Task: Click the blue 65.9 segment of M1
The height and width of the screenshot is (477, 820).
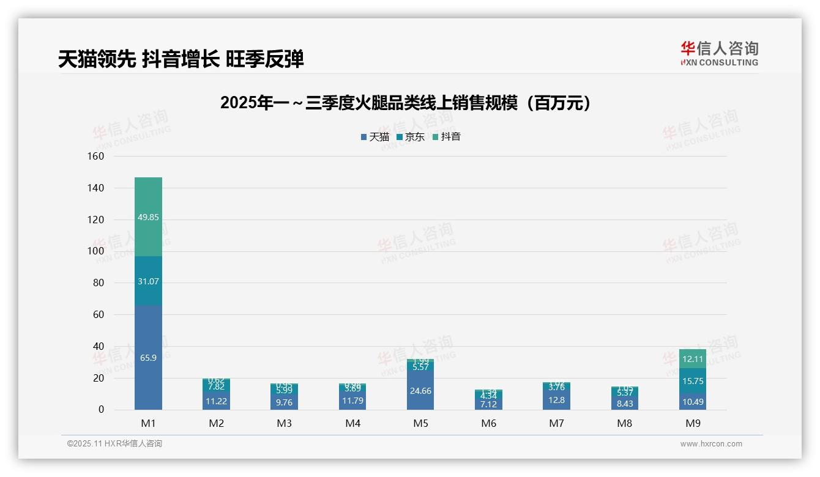Action: click(148, 358)
